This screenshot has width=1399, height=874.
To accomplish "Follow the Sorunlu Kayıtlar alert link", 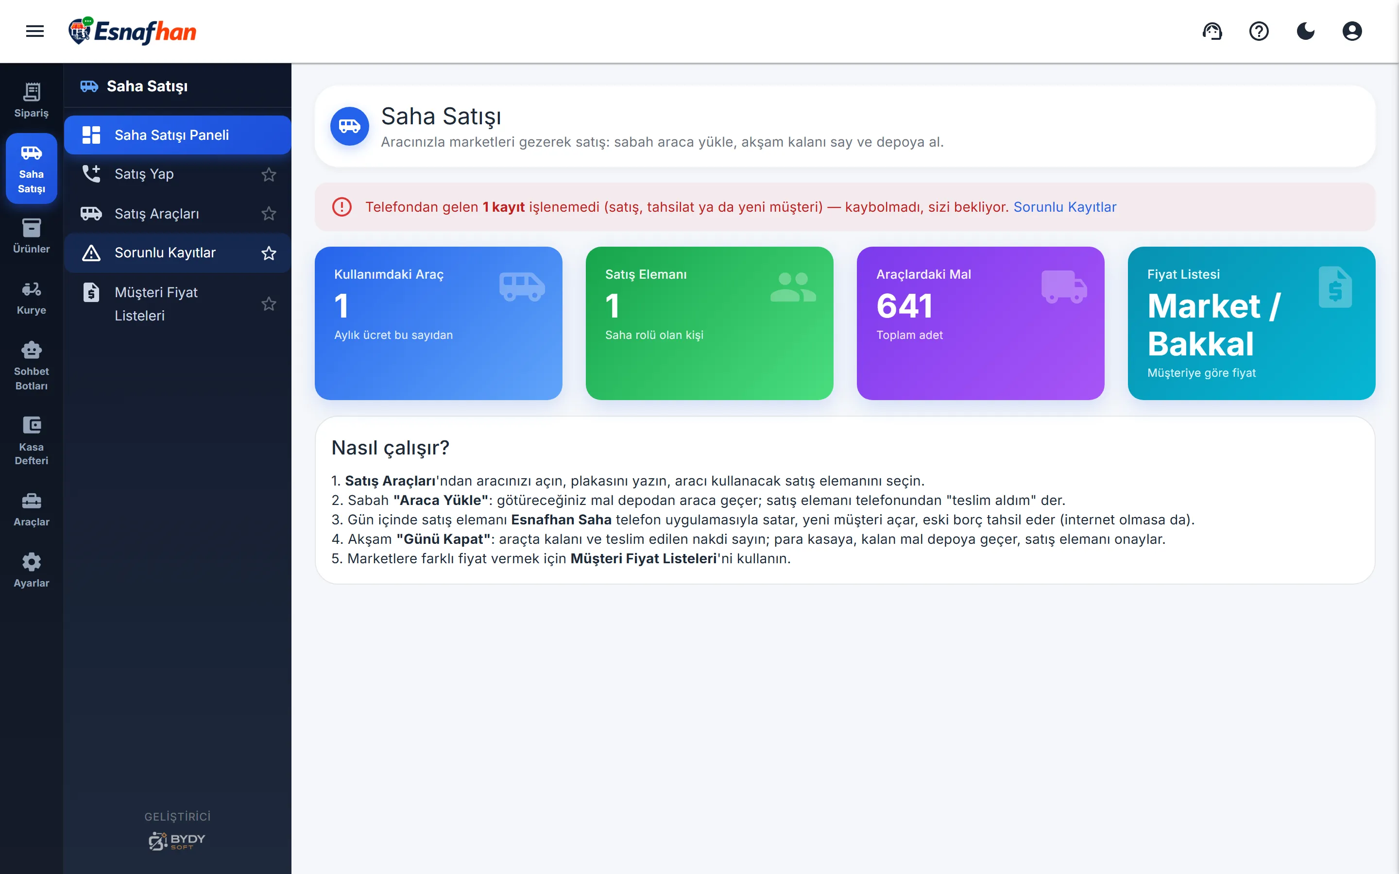I will [x=1064, y=207].
